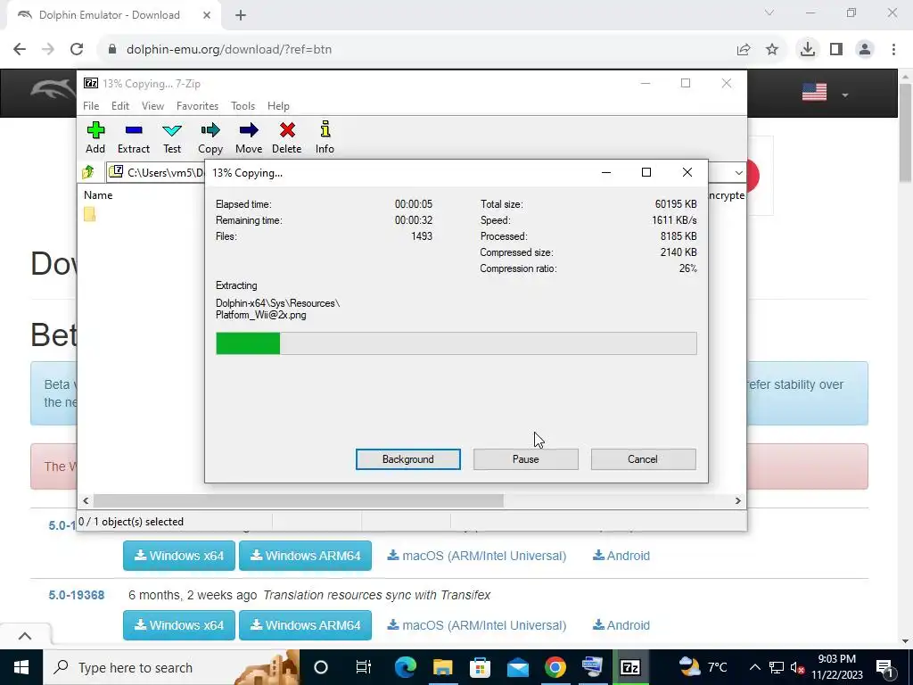The image size is (913, 685).
Task: Open the View menu in 7-Zip
Action: click(152, 106)
